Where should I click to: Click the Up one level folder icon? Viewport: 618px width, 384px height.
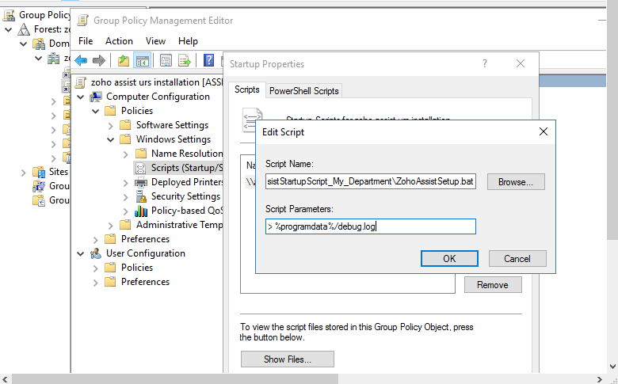coord(124,60)
